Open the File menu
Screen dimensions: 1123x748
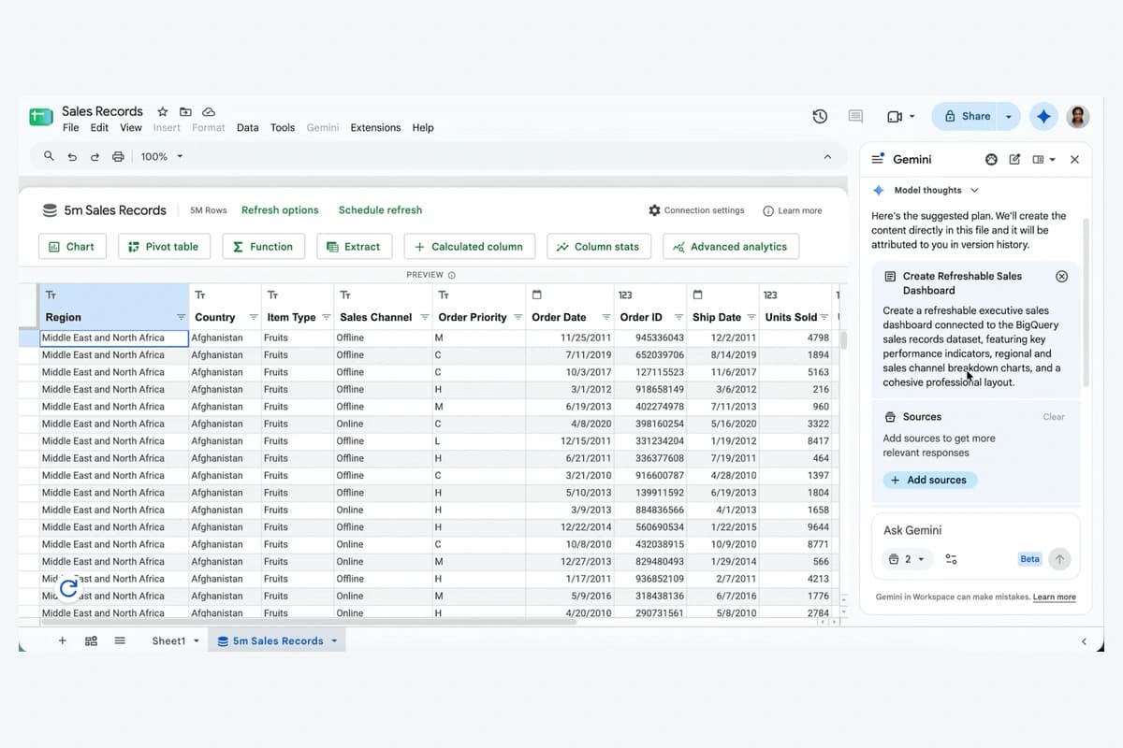tap(71, 128)
